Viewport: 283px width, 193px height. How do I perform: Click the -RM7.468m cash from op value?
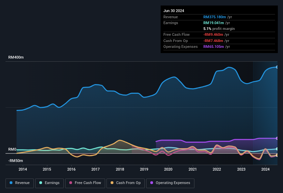[x=213, y=41]
